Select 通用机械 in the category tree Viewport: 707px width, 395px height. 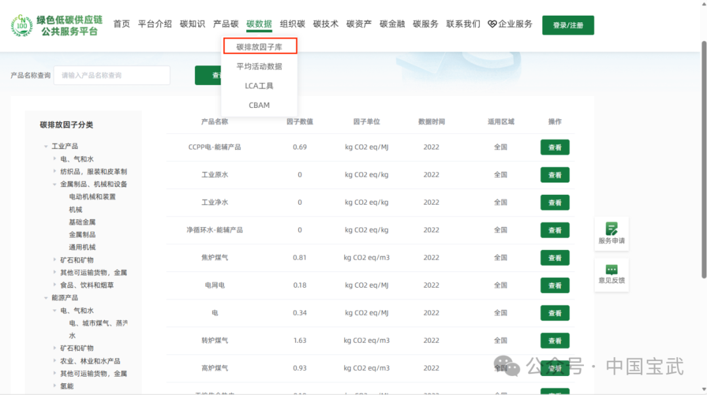[x=82, y=247]
